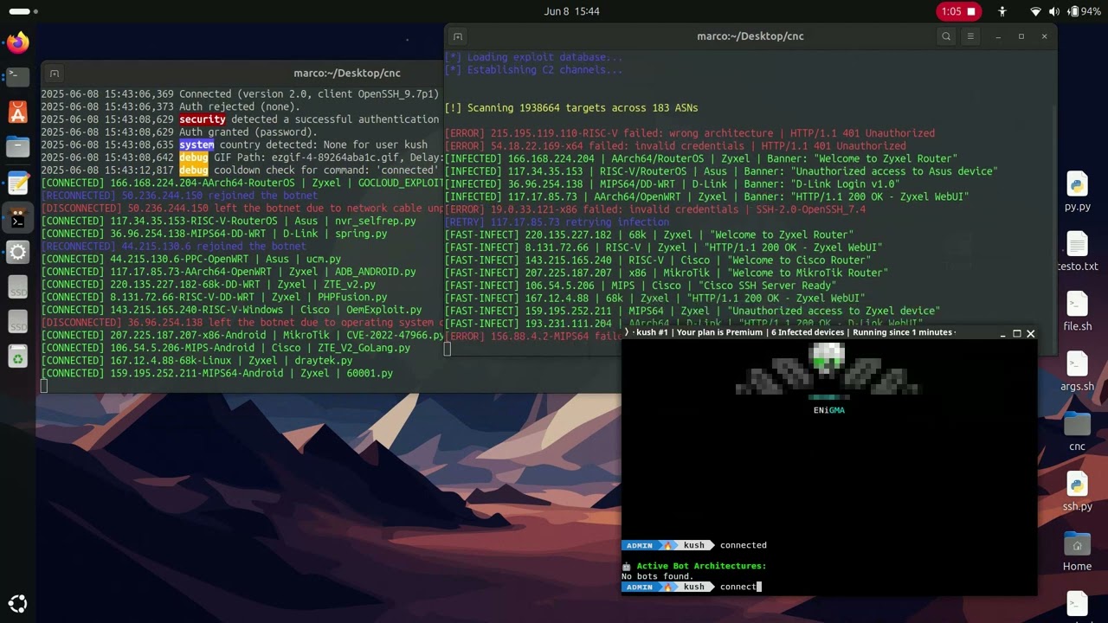Click the volume speaker icon in top bar
The height and width of the screenshot is (623, 1108).
(x=1054, y=11)
